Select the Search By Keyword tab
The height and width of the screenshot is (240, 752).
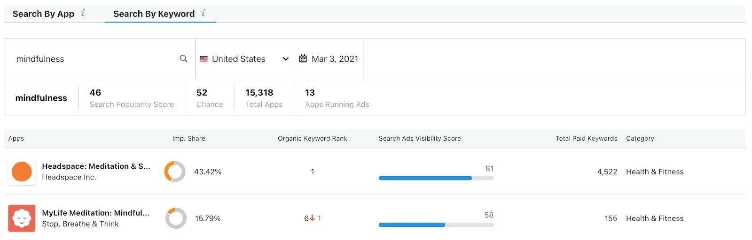(x=154, y=14)
